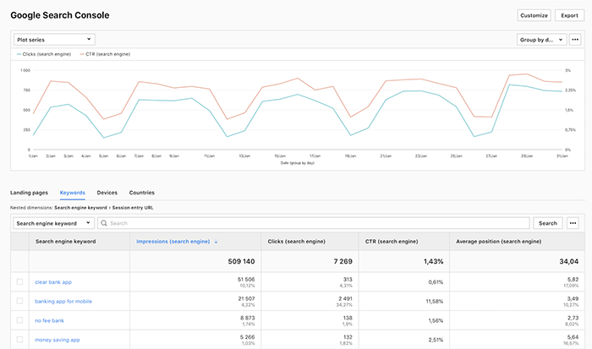Expand the Plot series dropdown

pyautogui.click(x=54, y=39)
